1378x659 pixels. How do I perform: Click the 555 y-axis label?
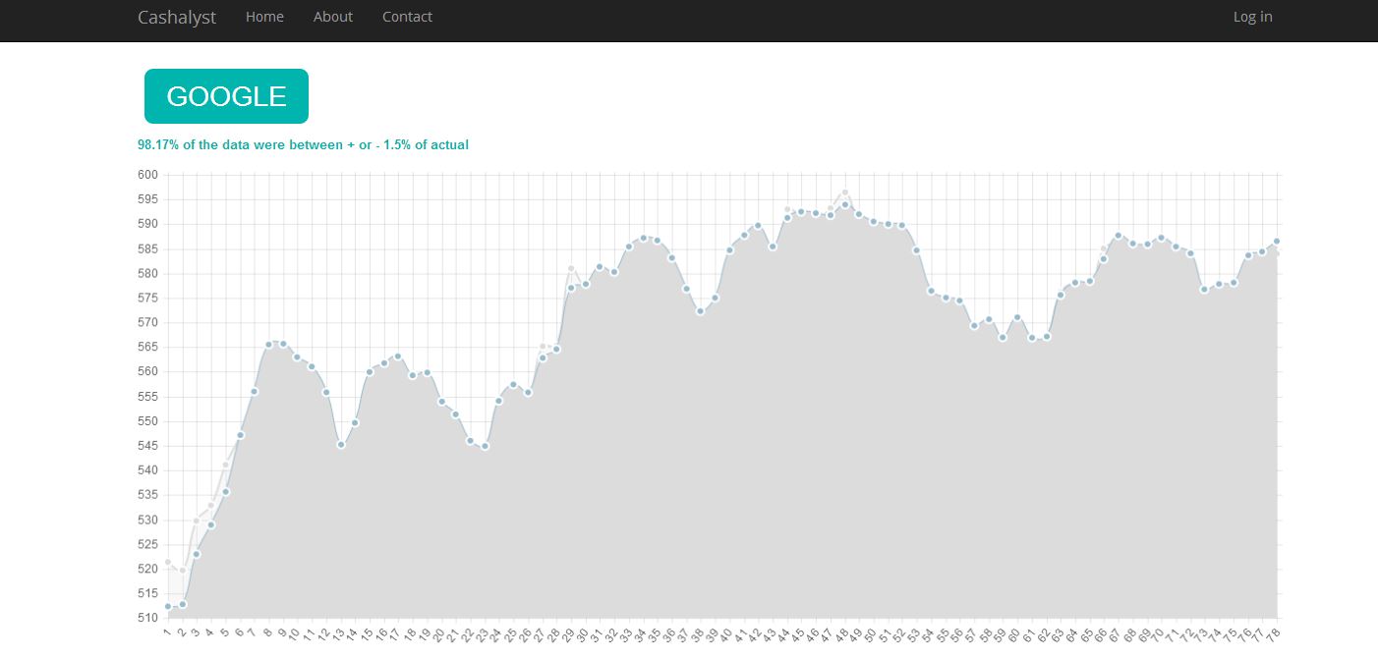pos(147,397)
